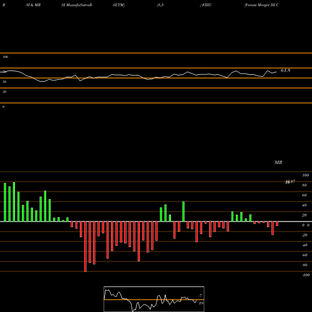Click the RSI axis label 50
Viewport: 312px width, 312px height.
tap(4, 82)
